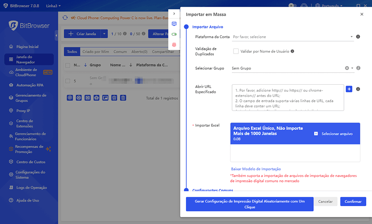
Task: Switch to Criado por Mim tab
Action: 95,52
